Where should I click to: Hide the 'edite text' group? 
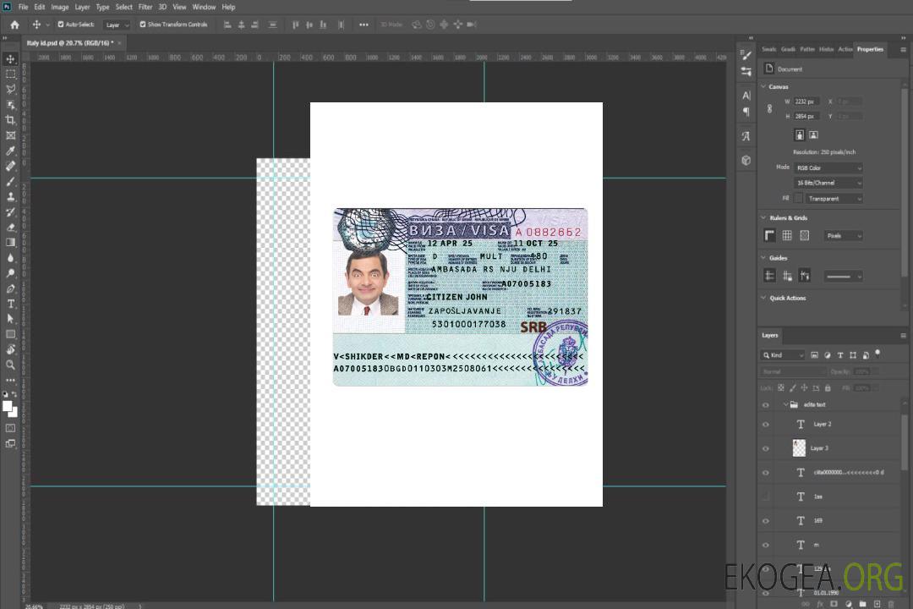pos(766,405)
